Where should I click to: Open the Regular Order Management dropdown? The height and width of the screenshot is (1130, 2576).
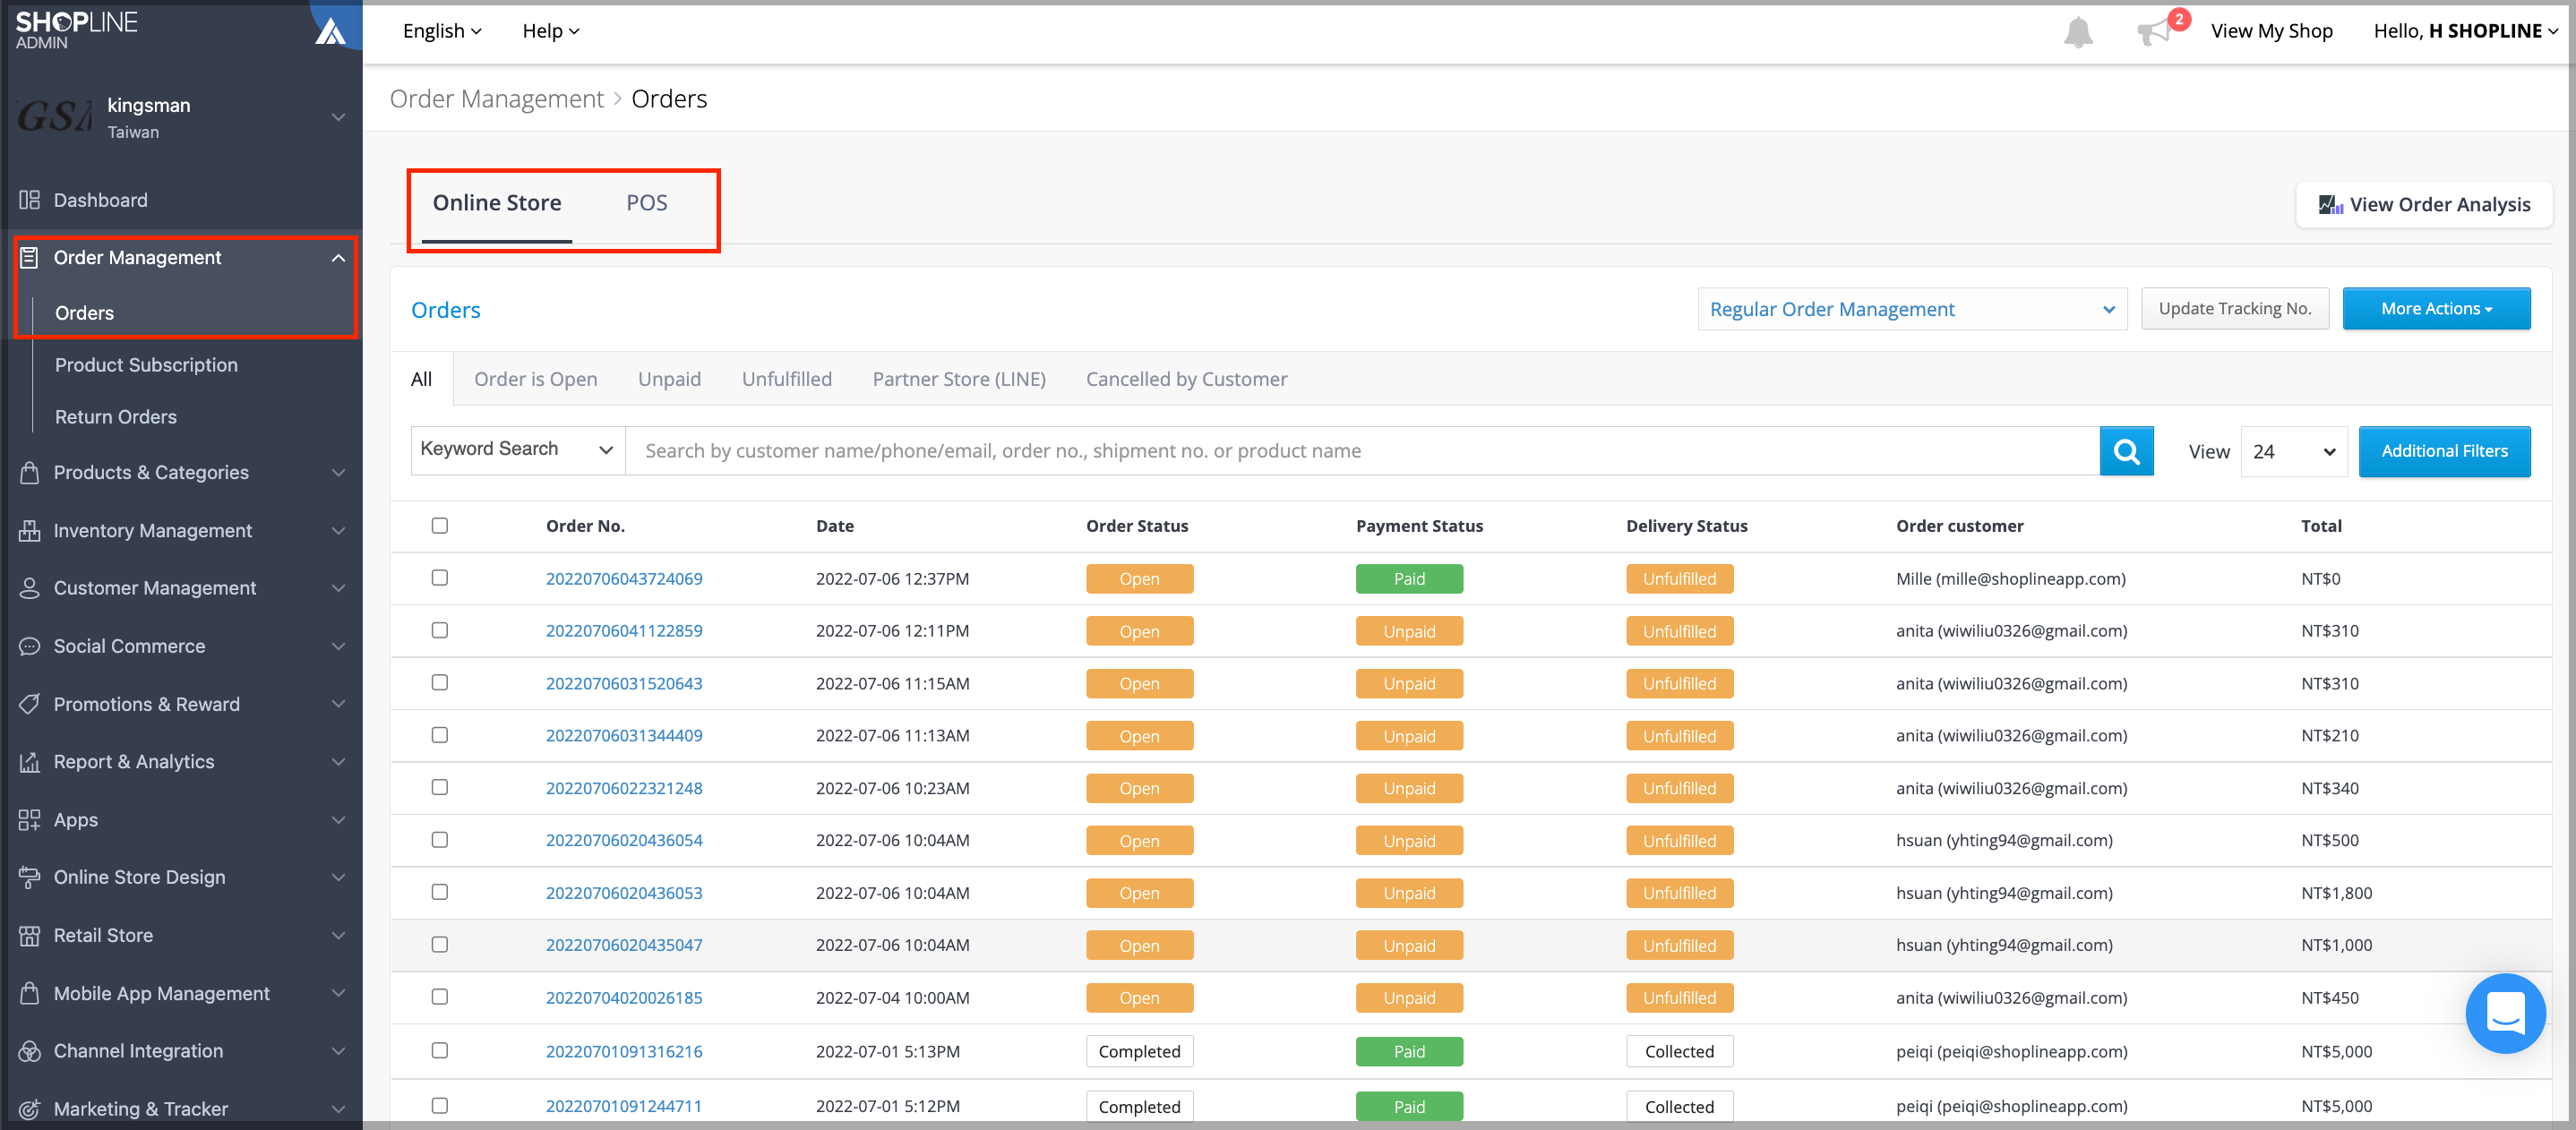pos(1910,309)
